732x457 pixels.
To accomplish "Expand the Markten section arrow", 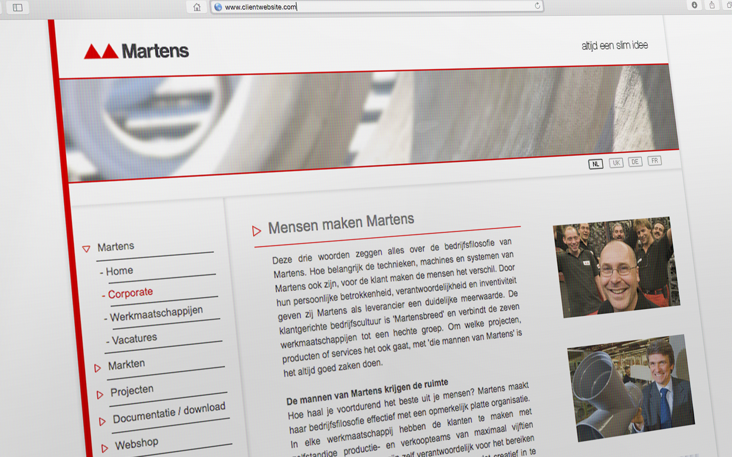I will pyautogui.click(x=98, y=368).
